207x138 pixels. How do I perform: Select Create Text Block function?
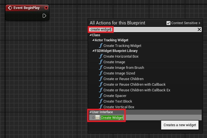118,101
